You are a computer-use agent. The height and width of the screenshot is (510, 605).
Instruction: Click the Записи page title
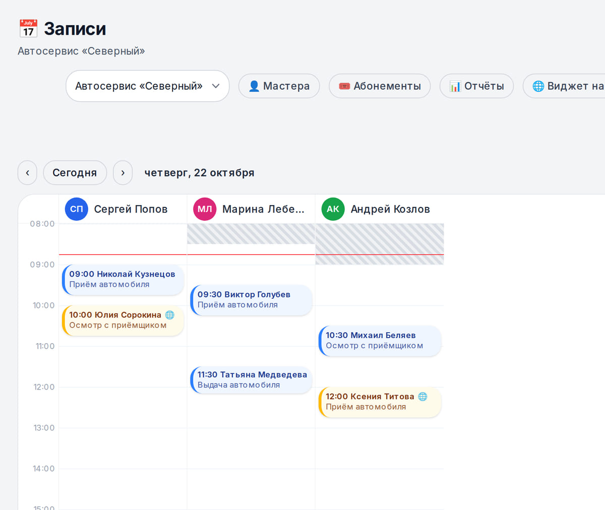click(x=75, y=29)
